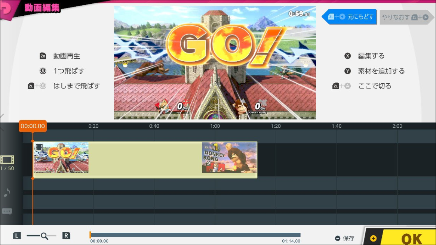
Task: Click the 1:00 timeline ruler mark
Action: pos(215,126)
